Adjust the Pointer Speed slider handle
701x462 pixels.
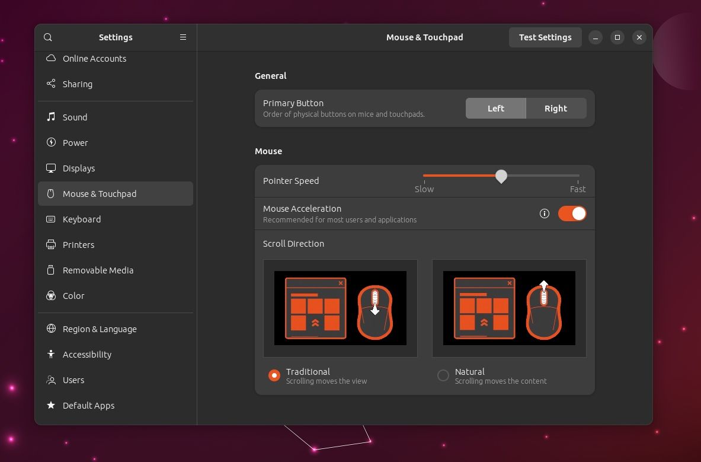pos(501,176)
